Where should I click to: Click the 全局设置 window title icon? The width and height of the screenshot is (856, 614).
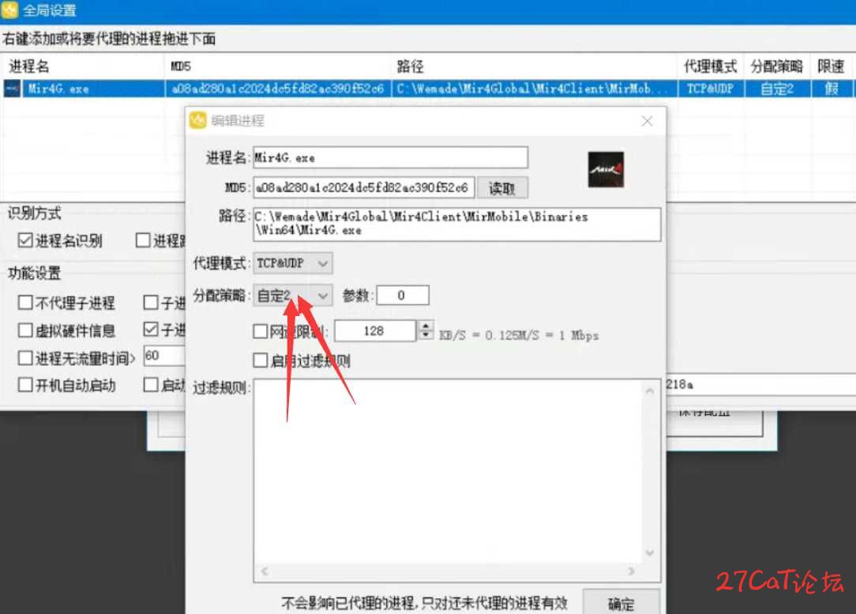point(9,9)
